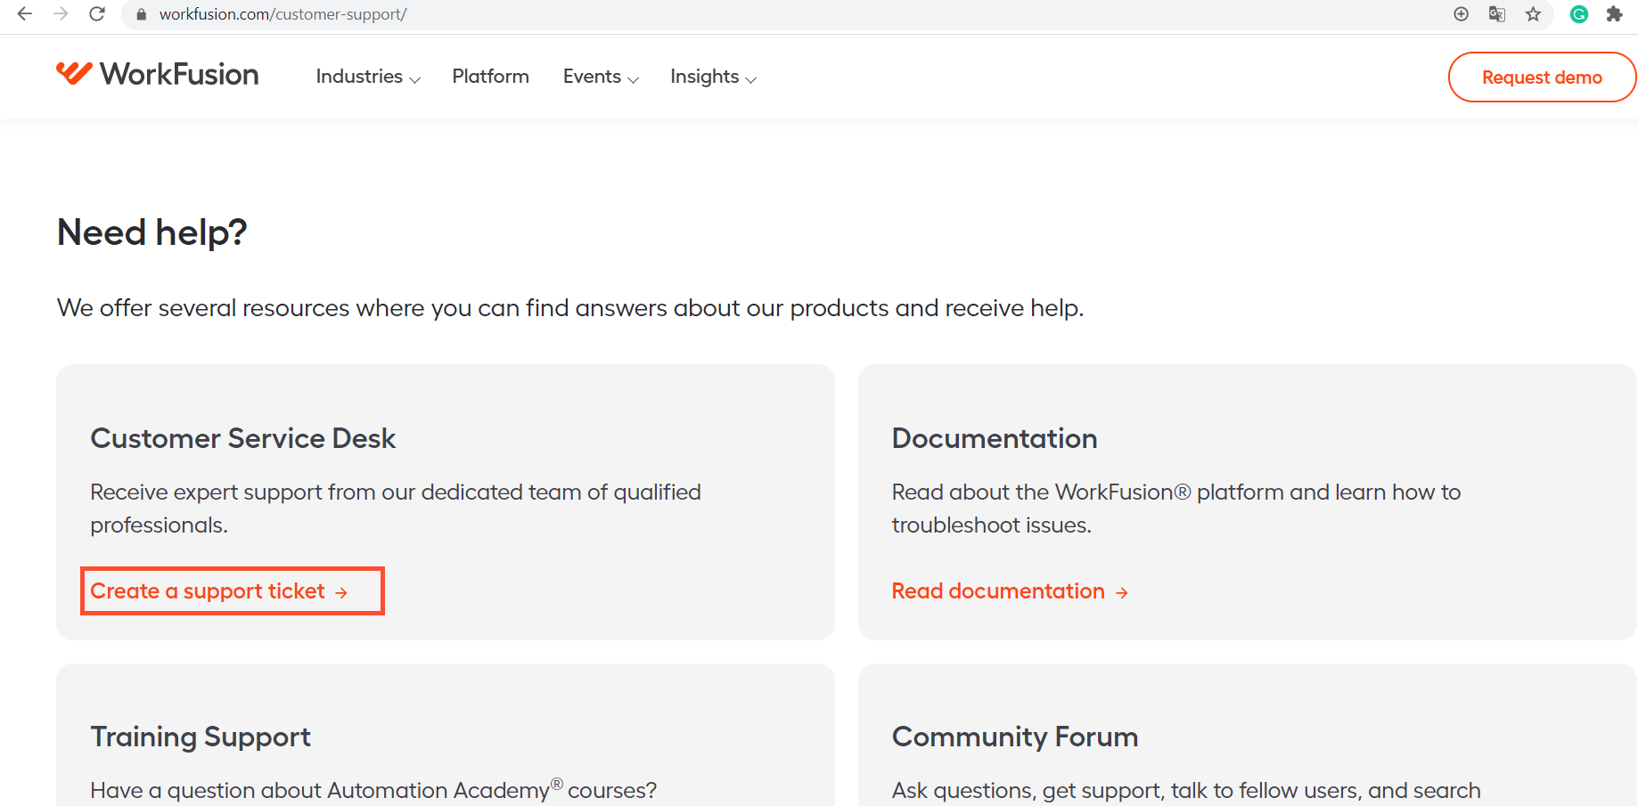Click the Community Forum heading

point(1015,737)
